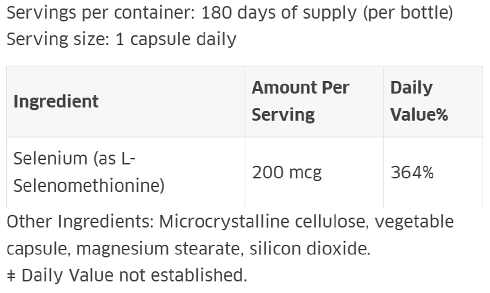Click the '(per bottle)' text

click(x=408, y=13)
